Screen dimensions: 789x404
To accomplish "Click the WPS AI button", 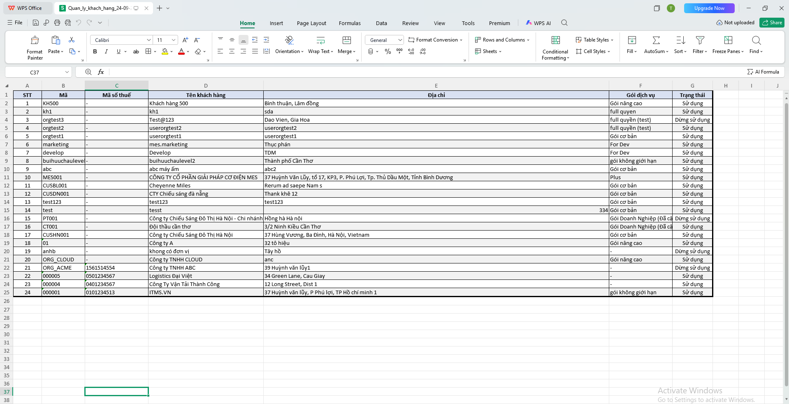I will click(538, 23).
